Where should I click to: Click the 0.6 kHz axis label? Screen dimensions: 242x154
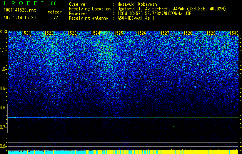pyautogui.click(x=3, y=146)
